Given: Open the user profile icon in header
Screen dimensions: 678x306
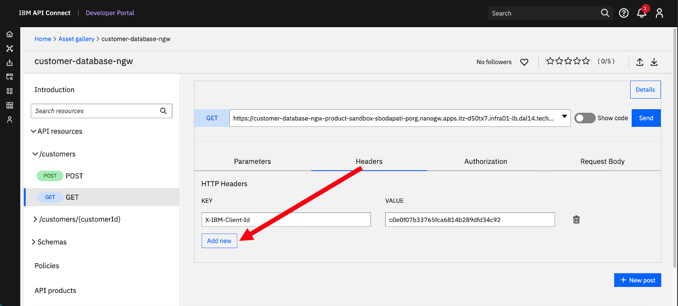Looking at the screenshot, I should [x=659, y=13].
